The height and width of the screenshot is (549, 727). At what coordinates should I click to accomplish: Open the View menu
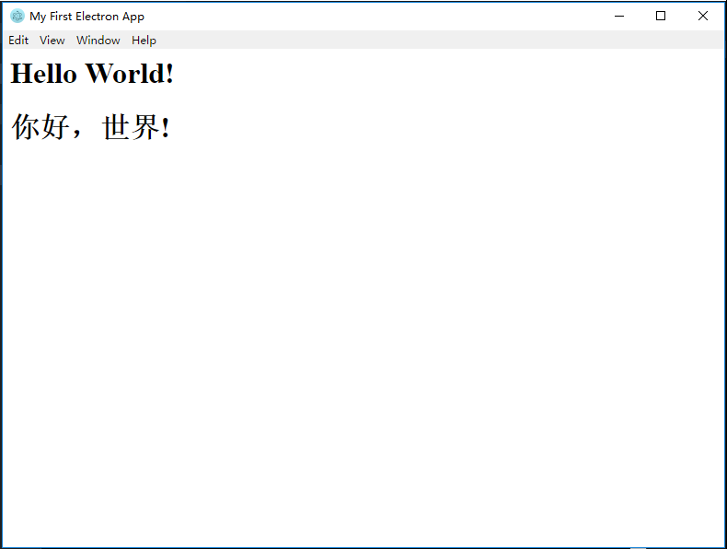tap(52, 41)
